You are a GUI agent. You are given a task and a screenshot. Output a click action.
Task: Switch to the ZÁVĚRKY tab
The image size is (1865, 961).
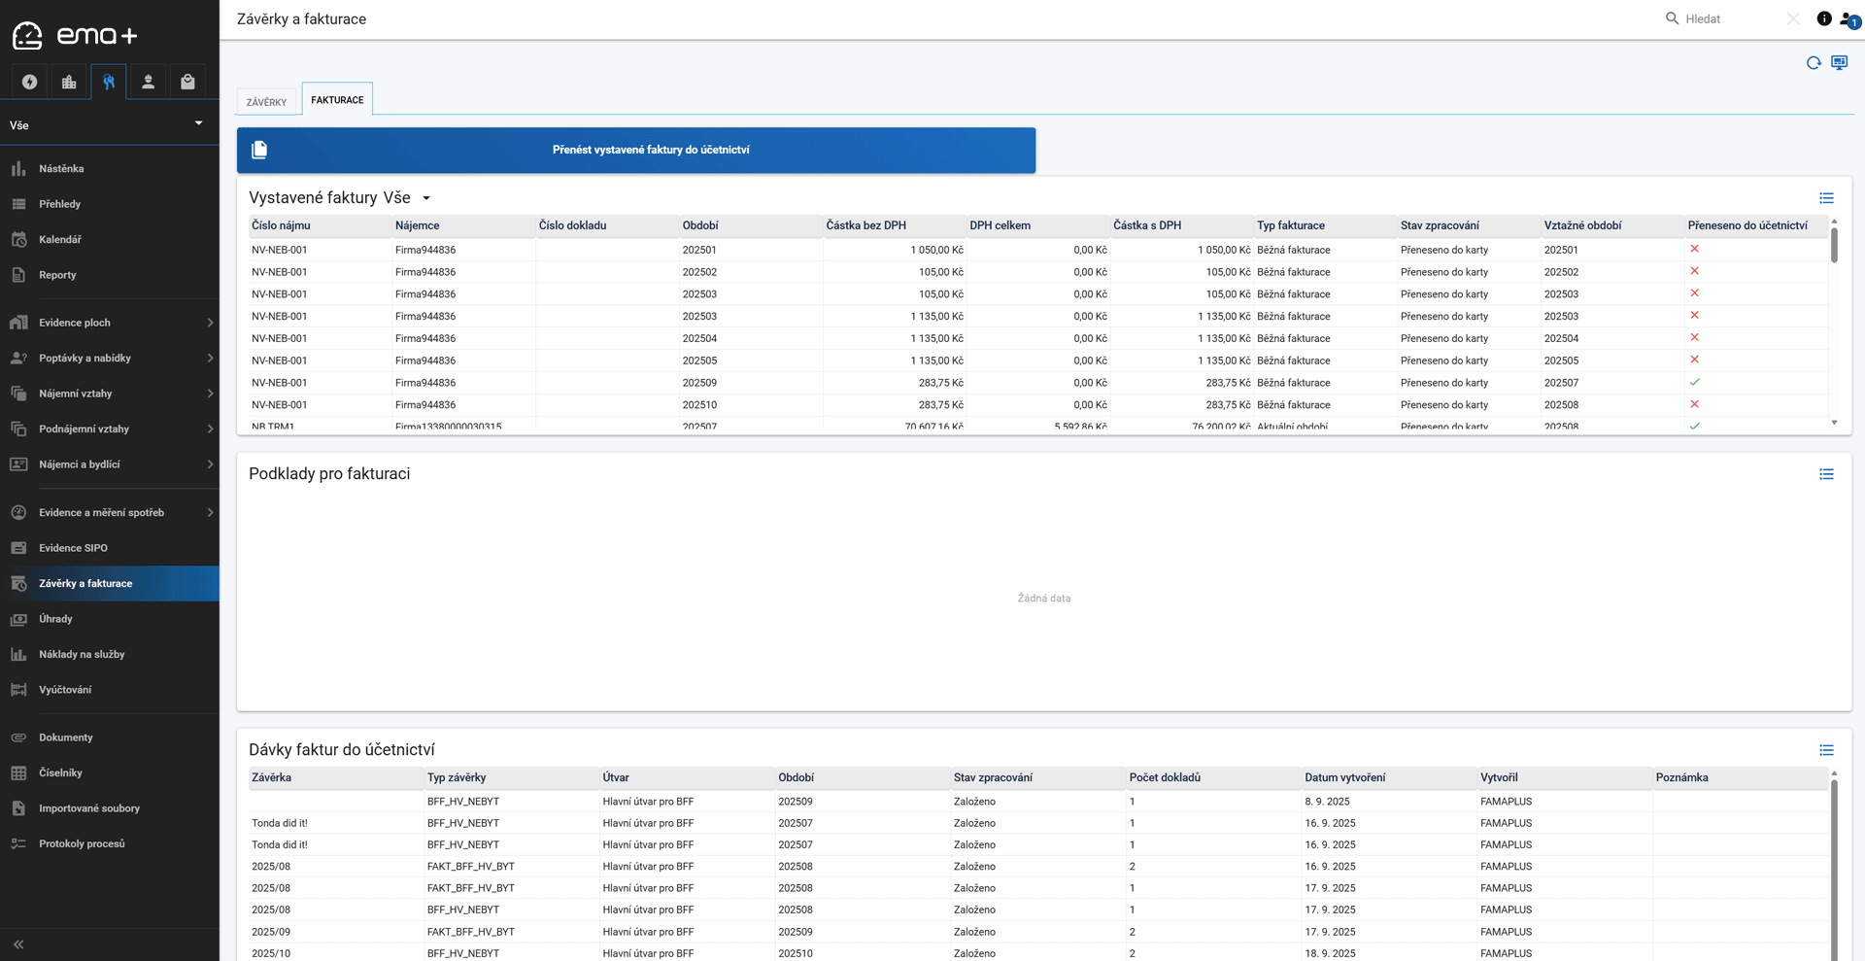[266, 102]
